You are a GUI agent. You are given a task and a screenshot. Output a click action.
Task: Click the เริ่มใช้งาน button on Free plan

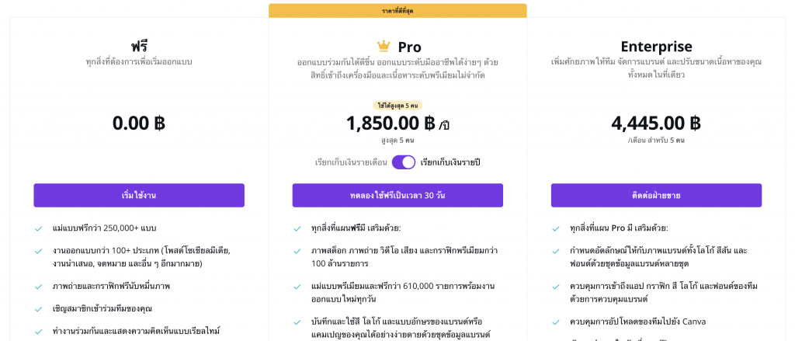click(139, 196)
